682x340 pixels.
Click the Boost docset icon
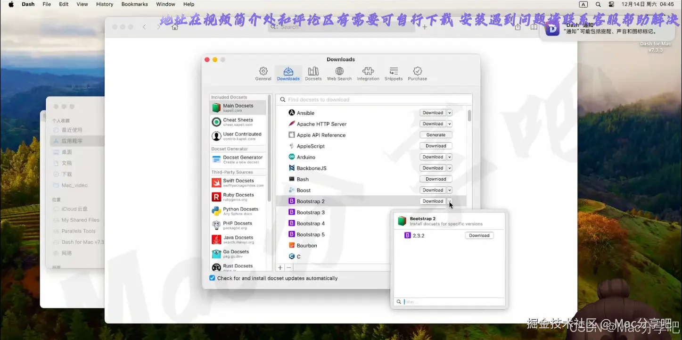coord(292,190)
